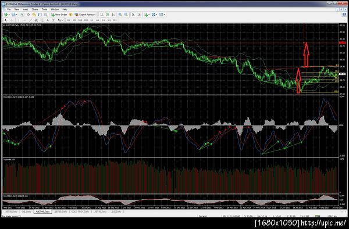Open the File menu

click(9, 9)
